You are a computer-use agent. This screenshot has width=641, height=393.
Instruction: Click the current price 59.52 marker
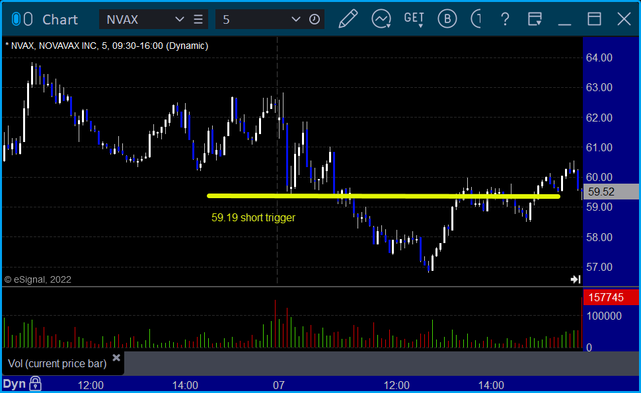point(611,192)
